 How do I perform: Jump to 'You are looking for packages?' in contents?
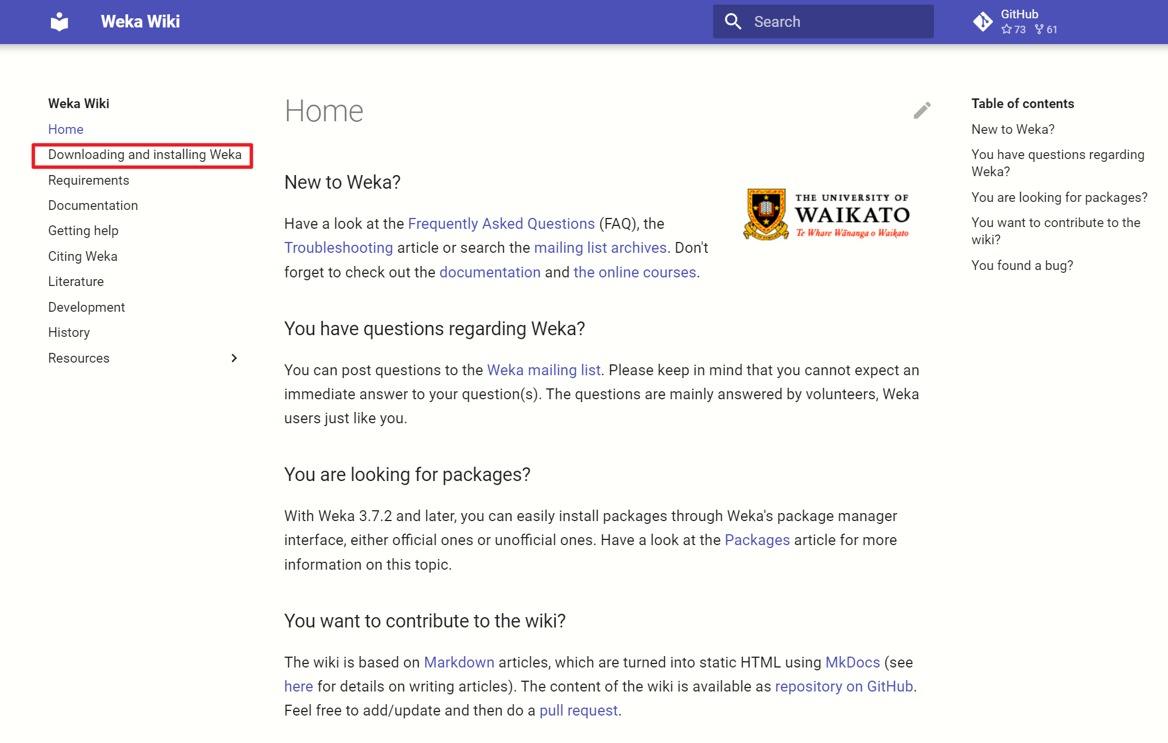(1059, 197)
